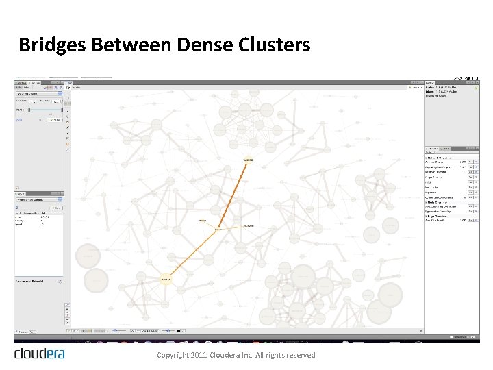Select the highlighted drag tool
Screen dimensions: 493x370
click(68, 103)
